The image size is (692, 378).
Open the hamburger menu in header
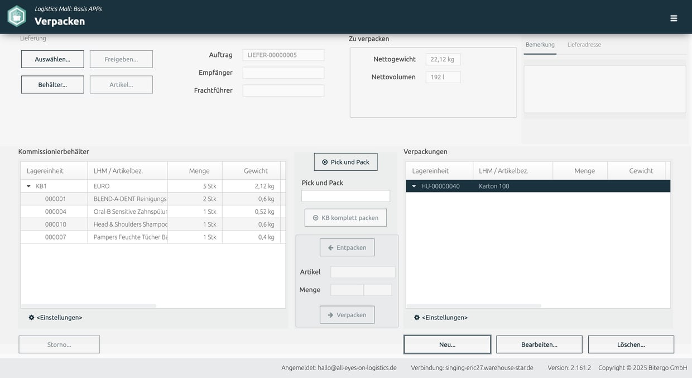pyautogui.click(x=674, y=18)
